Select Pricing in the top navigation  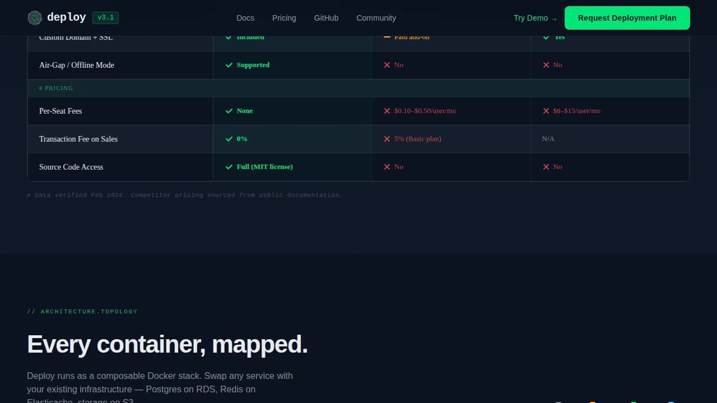[283, 17]
